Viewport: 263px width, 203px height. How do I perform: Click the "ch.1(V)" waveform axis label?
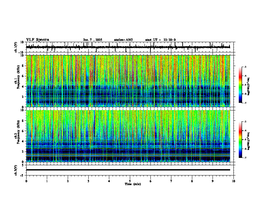coord(16,47)
